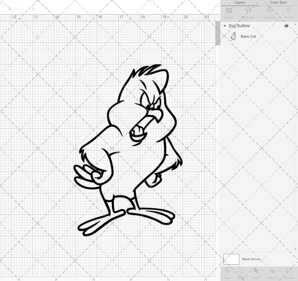Switch to the Color Sync tab

(x=278, y=2)
